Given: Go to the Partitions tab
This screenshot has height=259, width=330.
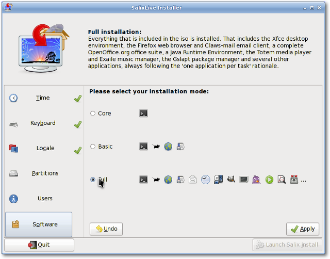Looking at the screenshot, I should [43, 173].
